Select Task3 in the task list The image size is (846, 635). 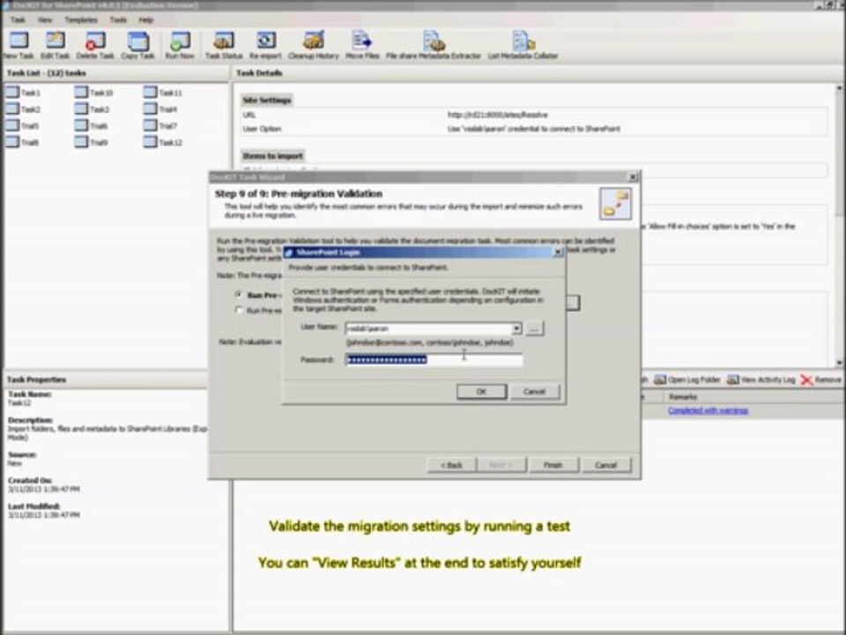click(93, 109)
